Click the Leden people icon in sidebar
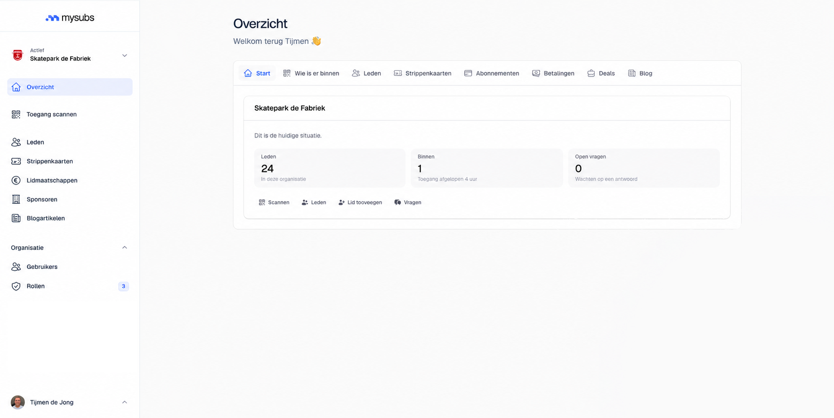The image size is (834, 418). pyautogui.click(x=16, y=142)
